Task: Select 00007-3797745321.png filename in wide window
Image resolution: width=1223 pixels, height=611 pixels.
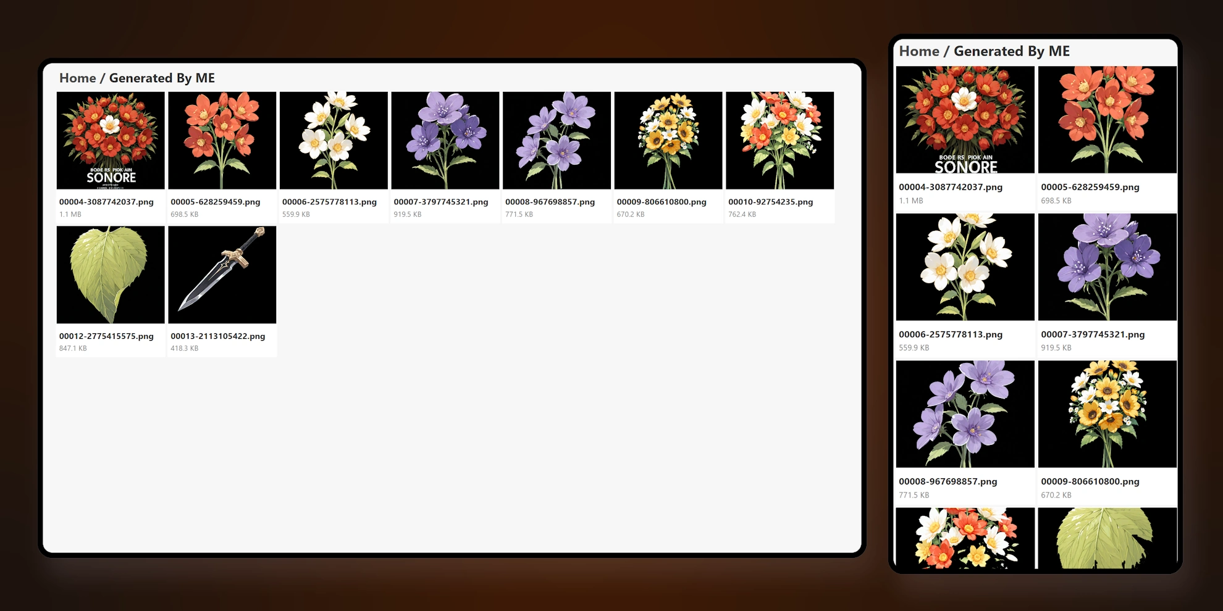Action: coord(441,202)
